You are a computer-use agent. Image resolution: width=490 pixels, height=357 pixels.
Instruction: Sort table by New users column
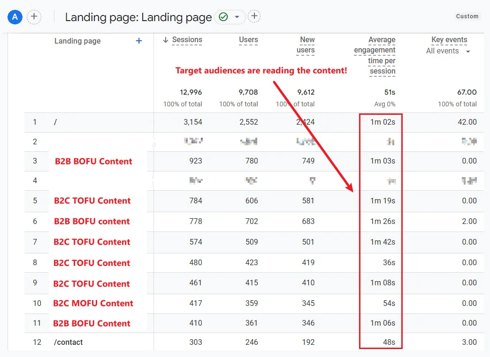pyautogui.click(x=307, y=45)
